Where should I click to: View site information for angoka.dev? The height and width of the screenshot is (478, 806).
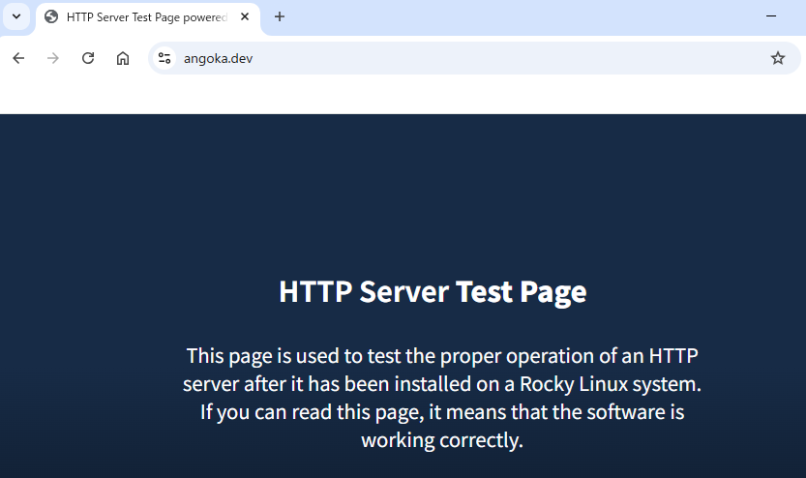click(x=164, y=58)
